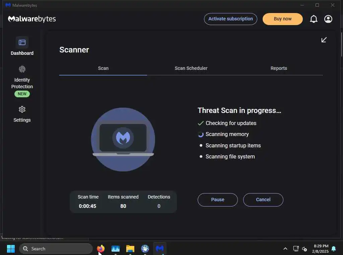343x255 pixels.
Task: Collapse scanner panel with diagonal arrow icon
Action: (324, 40)
